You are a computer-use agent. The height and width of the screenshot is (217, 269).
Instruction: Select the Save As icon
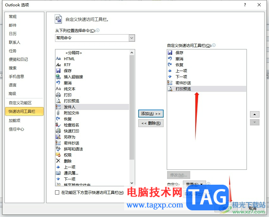pyautogui.click(x=58, y=137)
